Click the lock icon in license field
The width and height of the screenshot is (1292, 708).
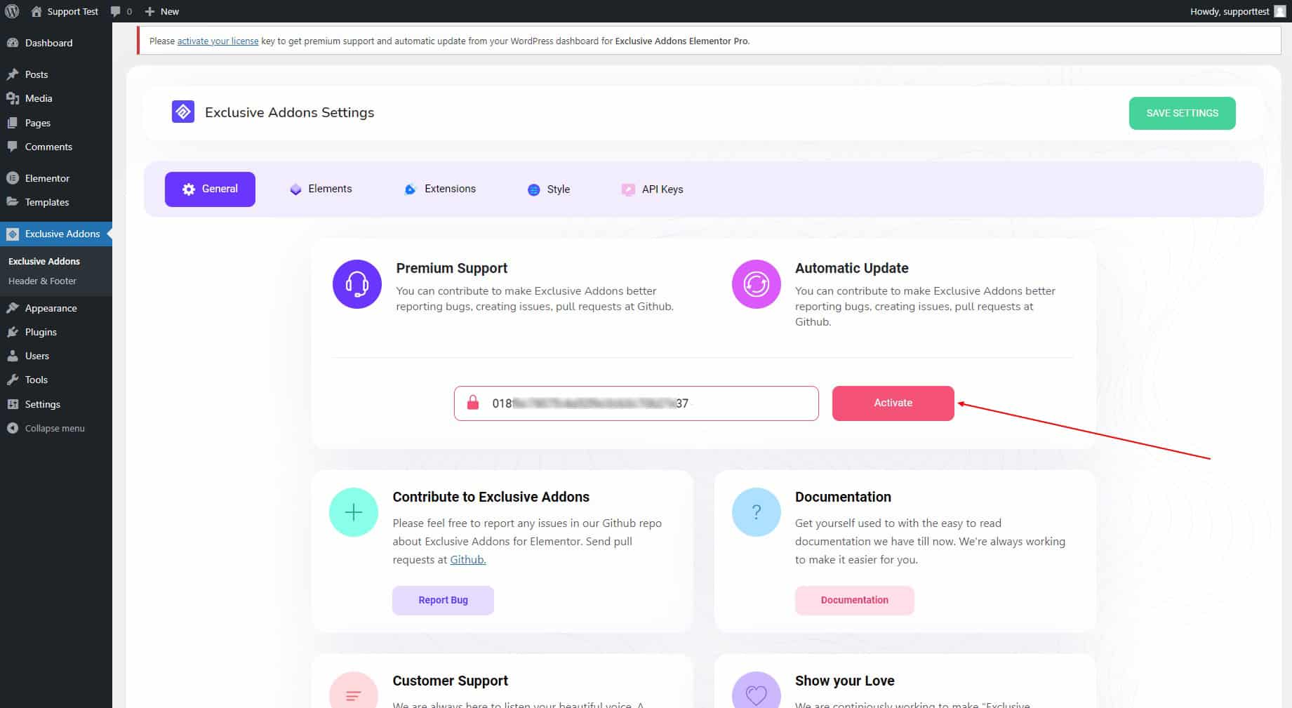[x=473, y=403]
